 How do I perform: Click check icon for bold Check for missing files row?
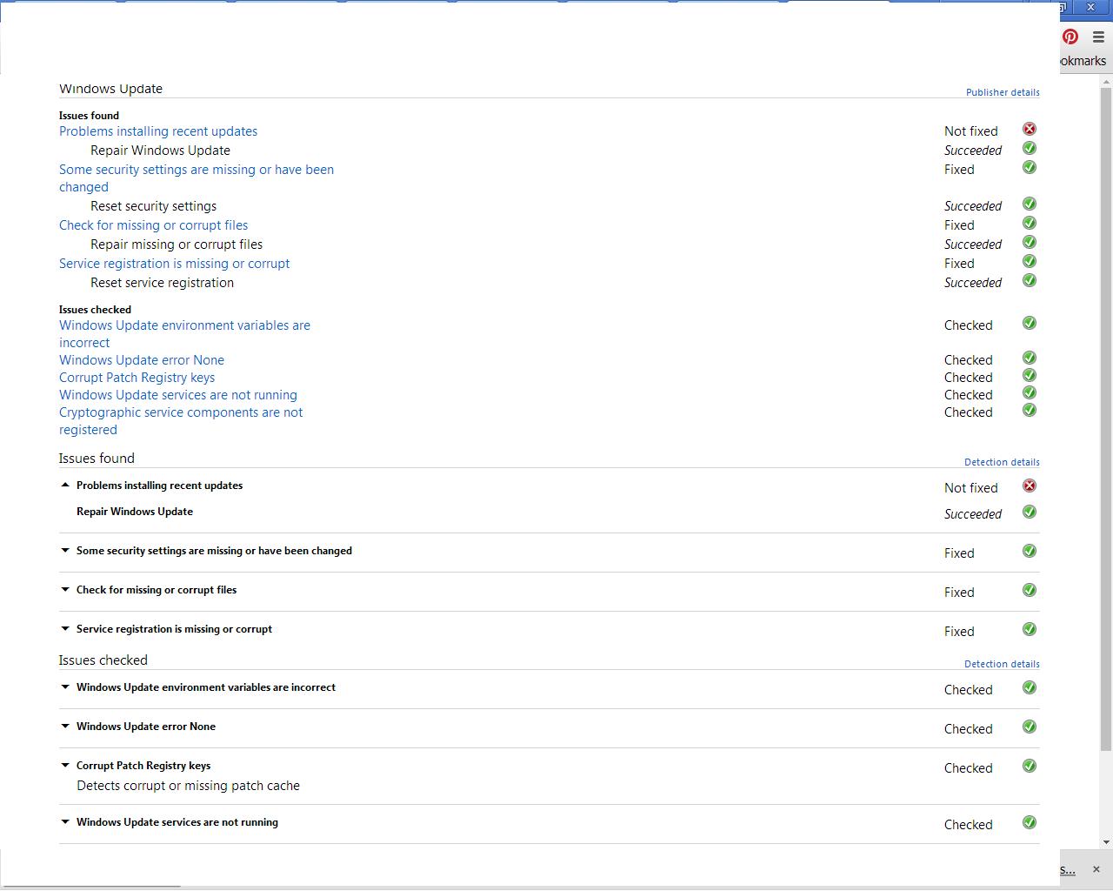[1030, 590]
